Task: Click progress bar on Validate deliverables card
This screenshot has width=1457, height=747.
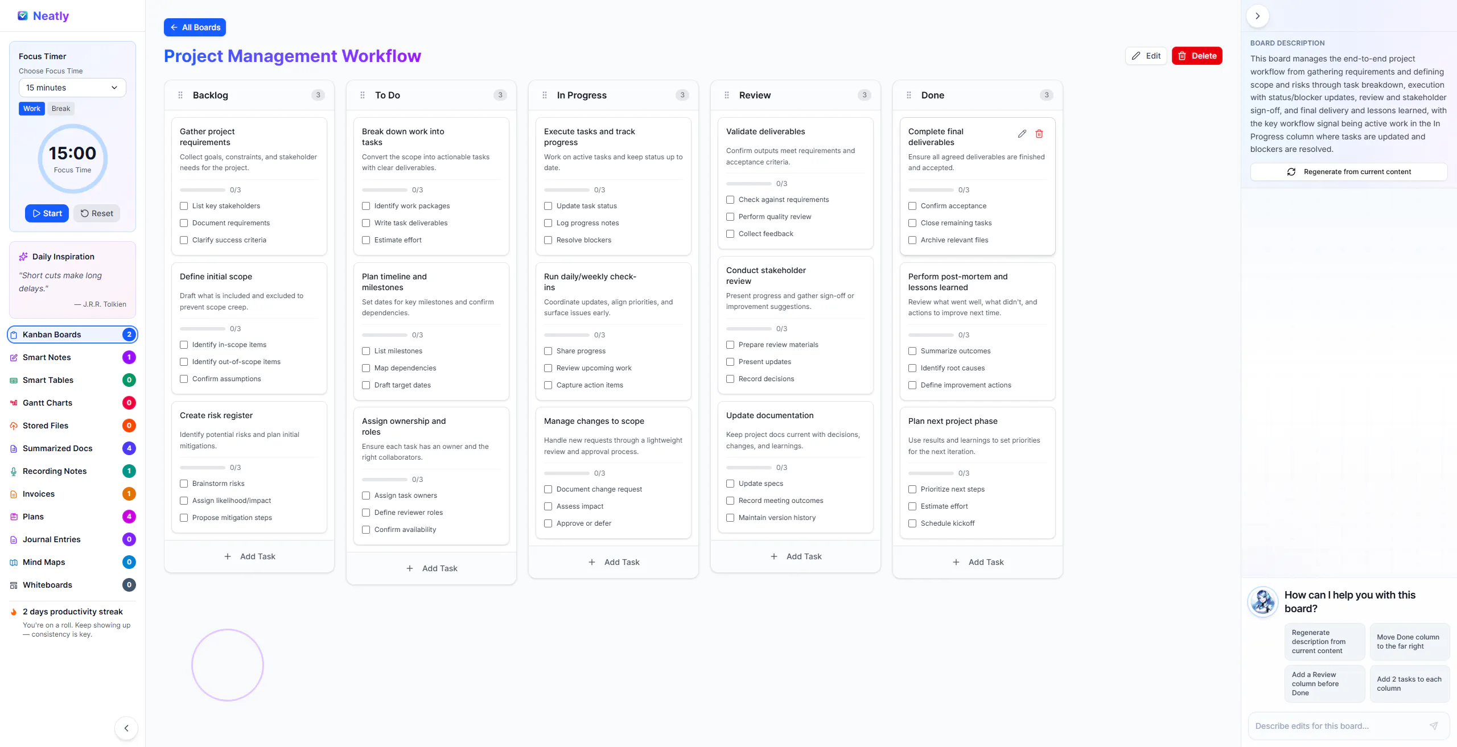Action: [x=749, y=184]
